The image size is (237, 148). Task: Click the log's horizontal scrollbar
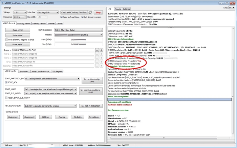tap(164, 138)
